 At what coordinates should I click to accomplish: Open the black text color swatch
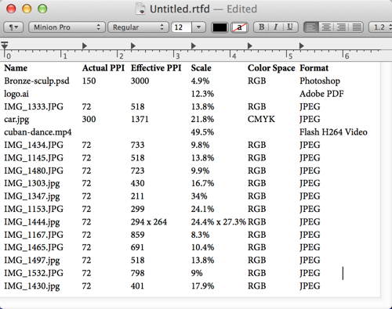tap(220, 27)
